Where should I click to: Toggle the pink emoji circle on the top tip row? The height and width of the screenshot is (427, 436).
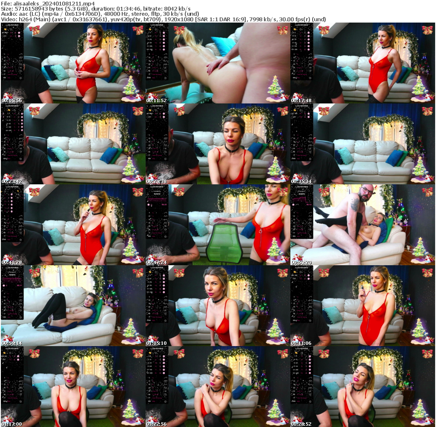(x=19, y=33)
